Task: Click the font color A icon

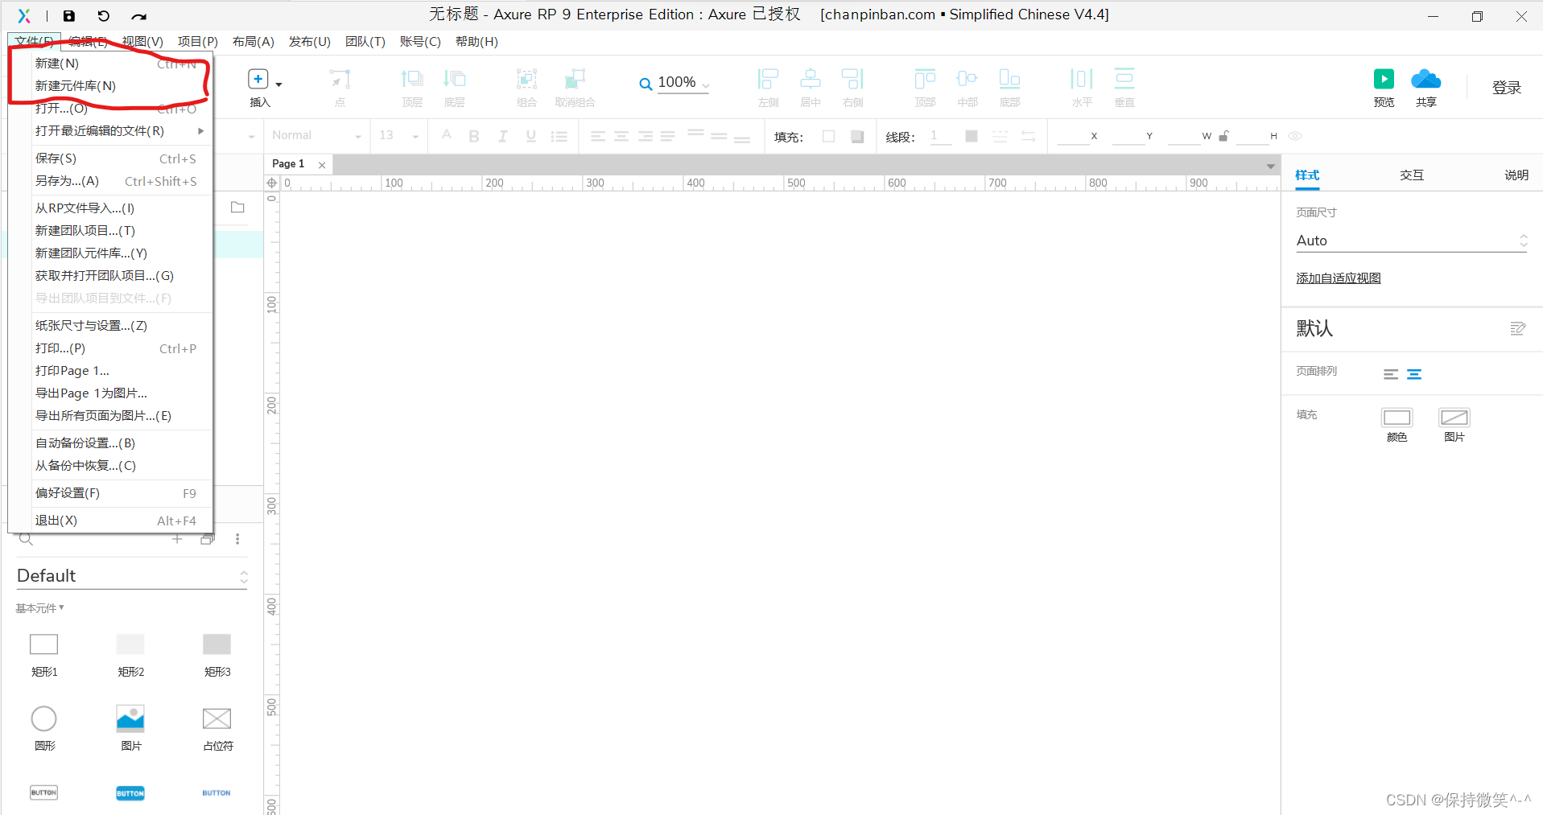Action: click(x=447, y=135)
